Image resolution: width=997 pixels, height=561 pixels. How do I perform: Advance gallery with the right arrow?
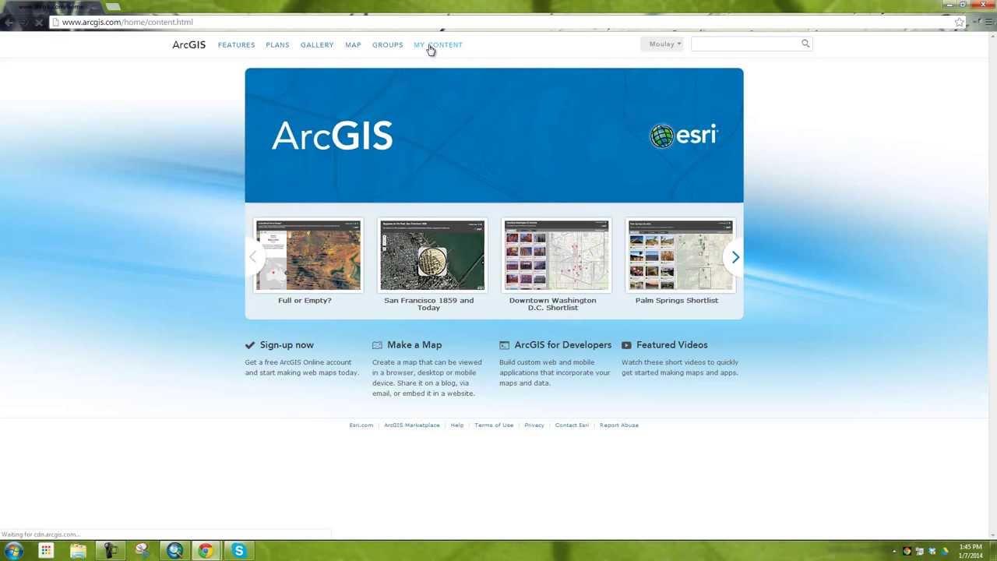point(735,257)
